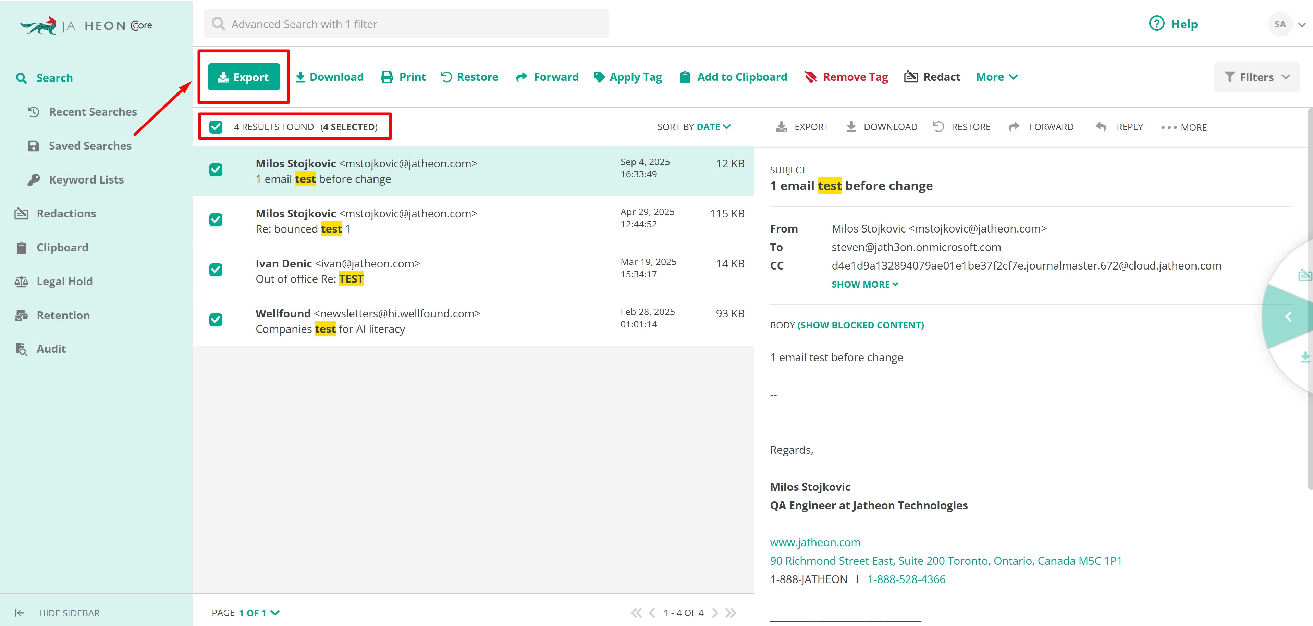Select the 'Out of office Re: TEST' email subject
Screen dimensions: 1313x626
(309, 279)
